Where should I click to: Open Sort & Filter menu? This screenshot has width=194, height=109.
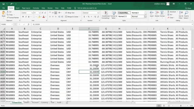tap(181, 15)
